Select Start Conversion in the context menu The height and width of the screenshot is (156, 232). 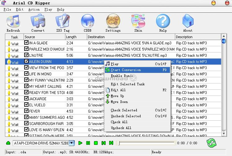tap(137, 70)
